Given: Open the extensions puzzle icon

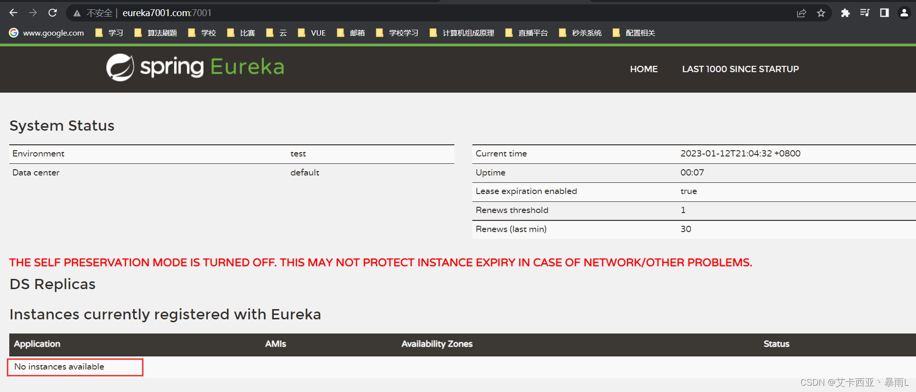Looking at the screenshot, I should pos(845,13).
